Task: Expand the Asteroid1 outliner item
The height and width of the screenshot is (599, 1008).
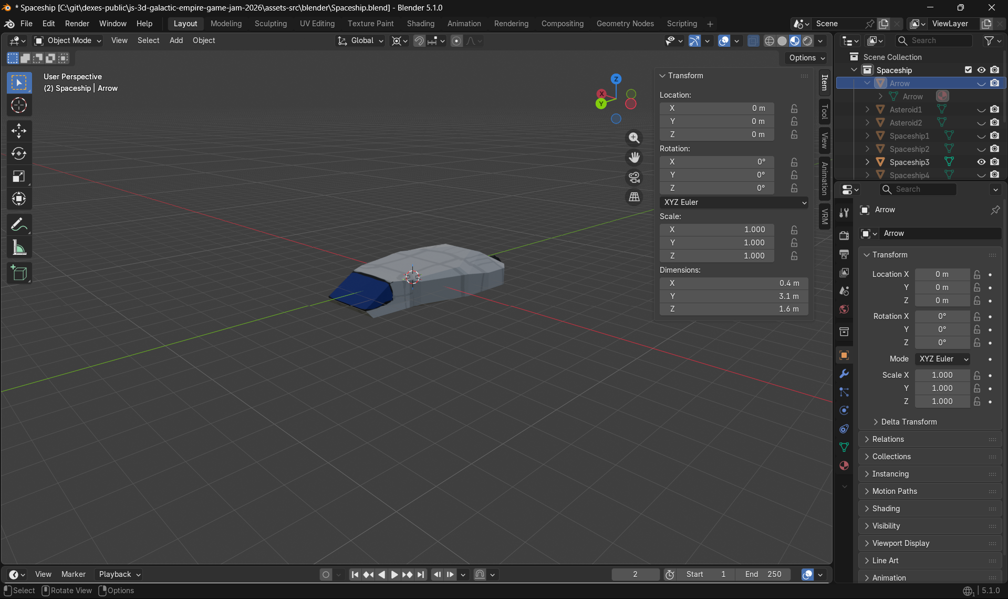Action: [866, 109]
